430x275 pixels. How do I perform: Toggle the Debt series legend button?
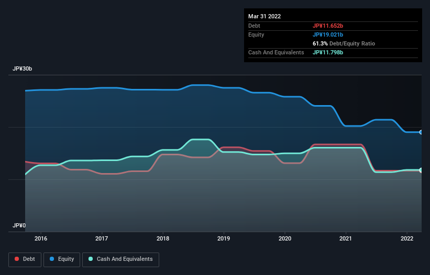pyautogui.click(x=25, y=259)
